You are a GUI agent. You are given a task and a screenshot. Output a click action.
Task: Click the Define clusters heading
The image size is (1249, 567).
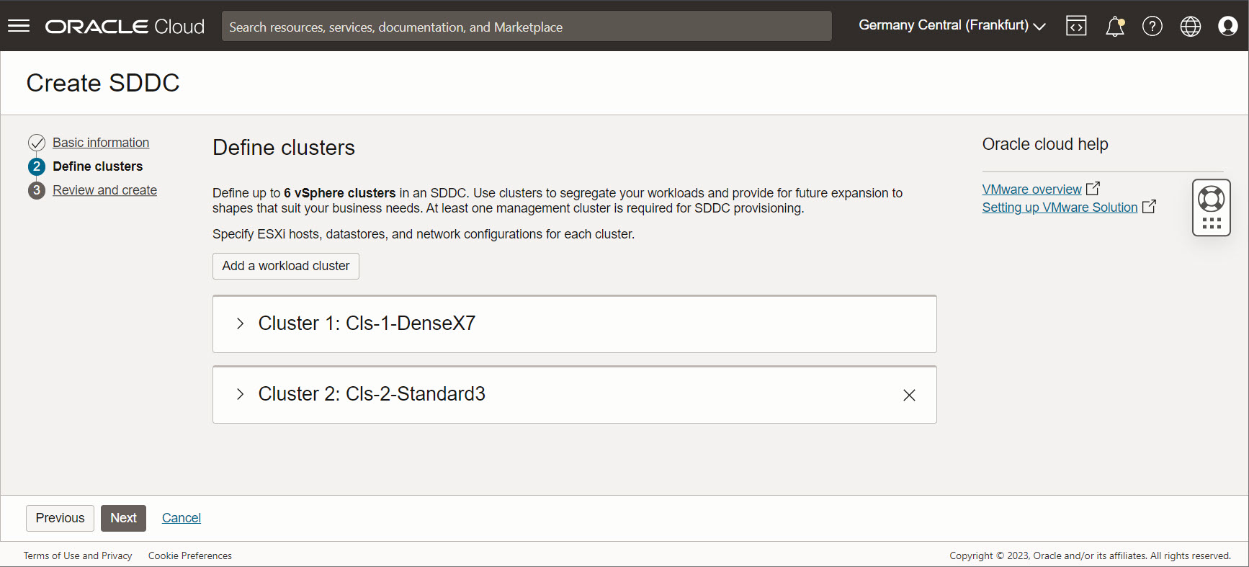pos(284,148)
